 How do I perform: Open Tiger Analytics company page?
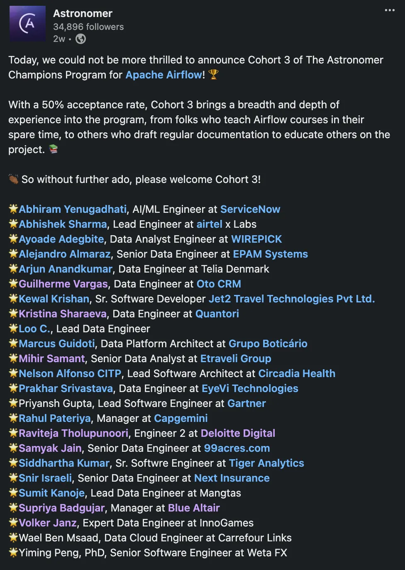point(266,463)
